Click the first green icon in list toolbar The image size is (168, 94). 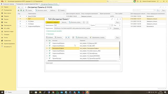(x=19, y=10)
